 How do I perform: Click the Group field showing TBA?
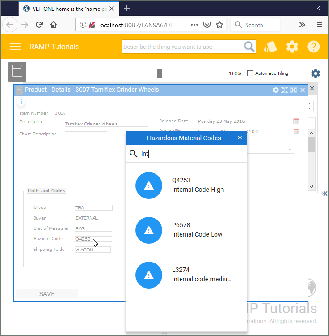pos(94,207)
